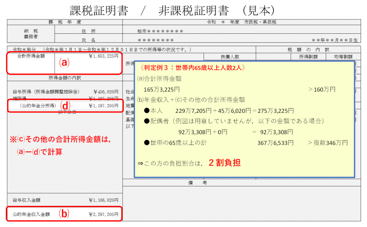
Task: Select the text '92万3,308円+0円'
Action: 203,132
